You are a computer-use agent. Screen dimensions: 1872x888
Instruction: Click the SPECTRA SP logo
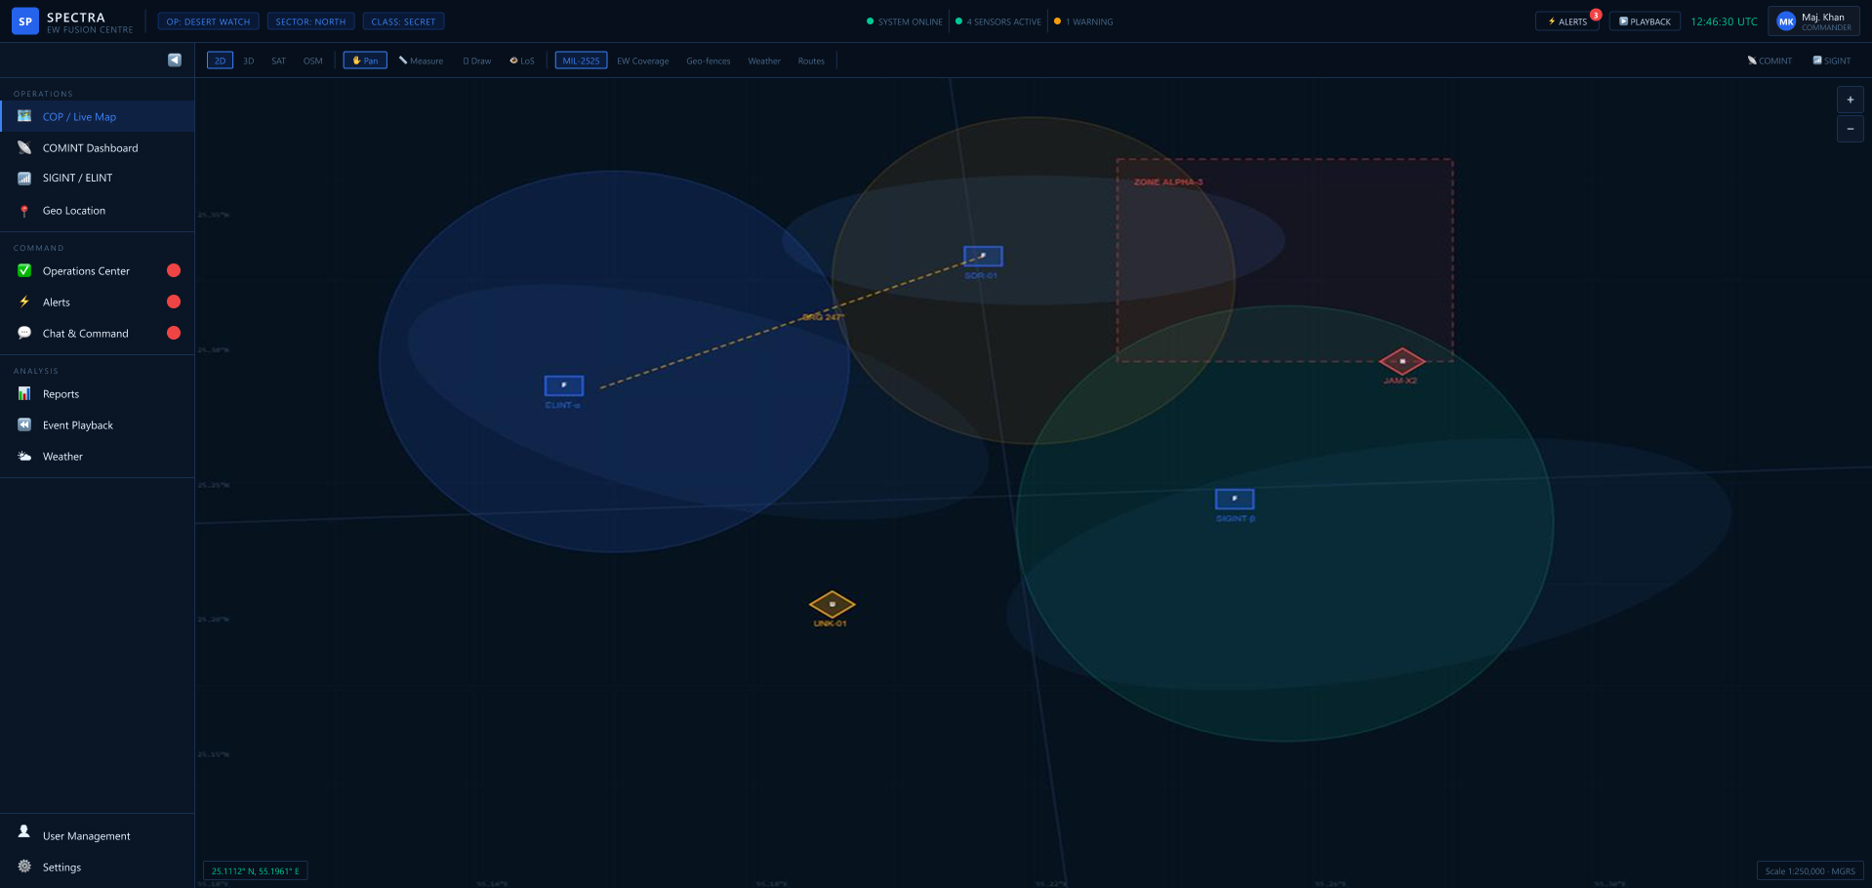(25, 21)
